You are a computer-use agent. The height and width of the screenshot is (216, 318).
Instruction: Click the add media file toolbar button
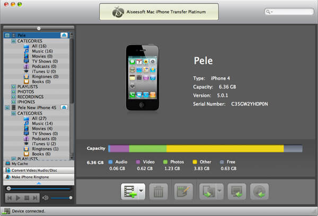pos(130,192)
